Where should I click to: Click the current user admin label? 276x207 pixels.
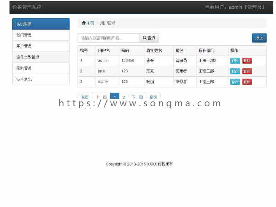pyautogui.click(x=235, y=7)
